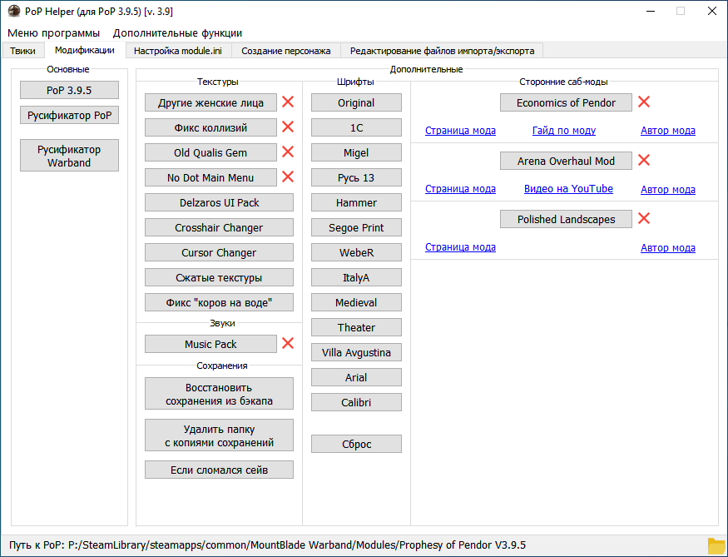Click red X beside Фикс коллизий
This screenshot has width=728, height=557.
click(288, 127)
